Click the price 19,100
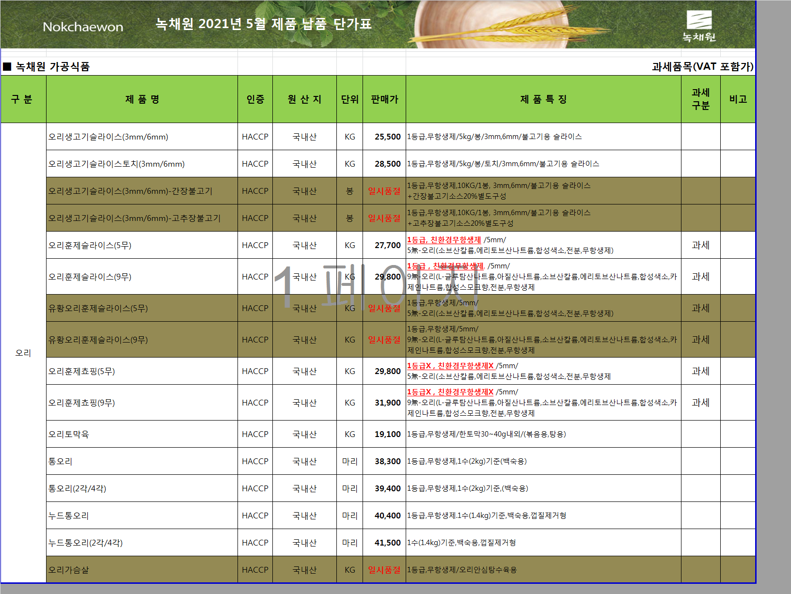Screen dimensions: 791x594 coord(388,434)
